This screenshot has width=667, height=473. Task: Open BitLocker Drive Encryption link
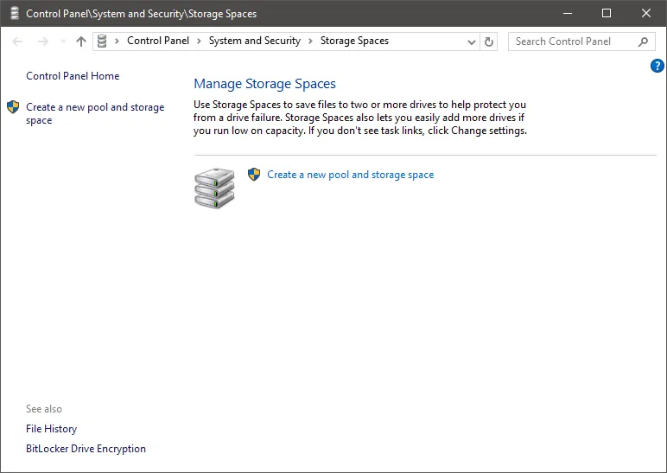(86, 449)
